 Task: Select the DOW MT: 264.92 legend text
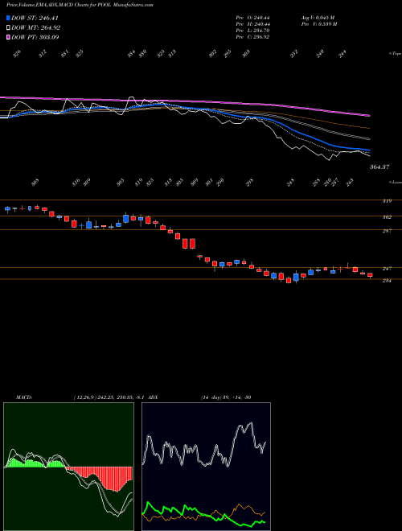pyautogui.click(x=36, y=28)
